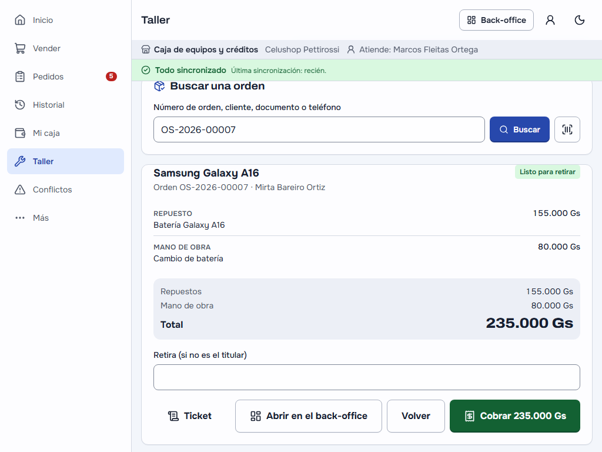Click the Back-office button

[496, 20]
